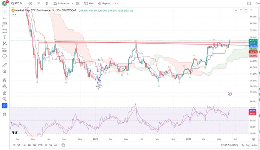Select All time range

(56, 145)
